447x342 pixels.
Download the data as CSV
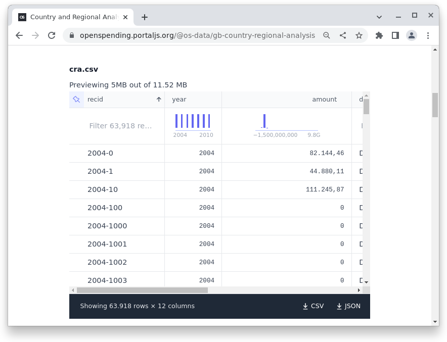click(313, 306)
